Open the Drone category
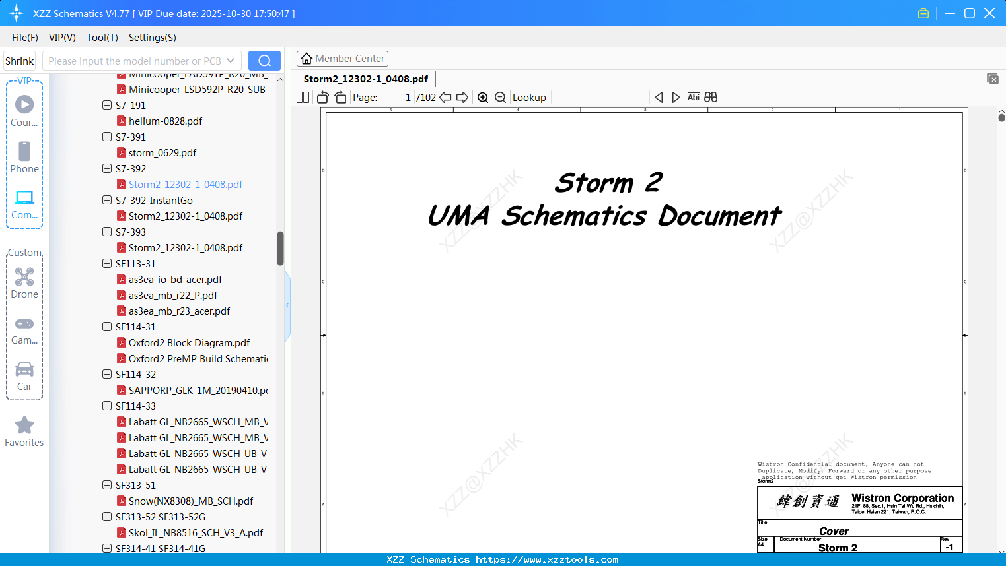Screen dimensions: 1006x566 [x=24, y=283]
